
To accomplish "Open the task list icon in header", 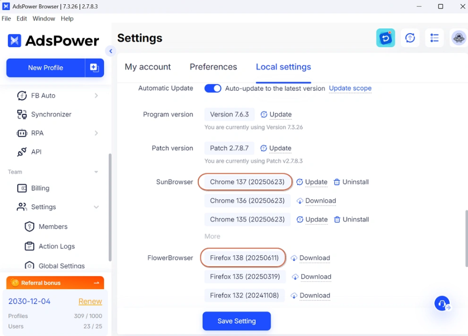I will (434, 38).
